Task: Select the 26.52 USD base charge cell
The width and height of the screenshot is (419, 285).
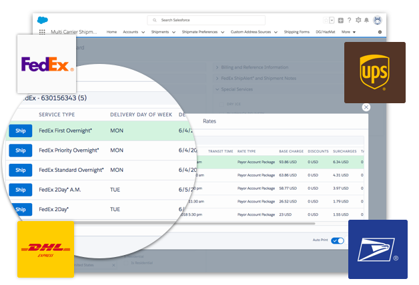Action: [x=288, y=201]
